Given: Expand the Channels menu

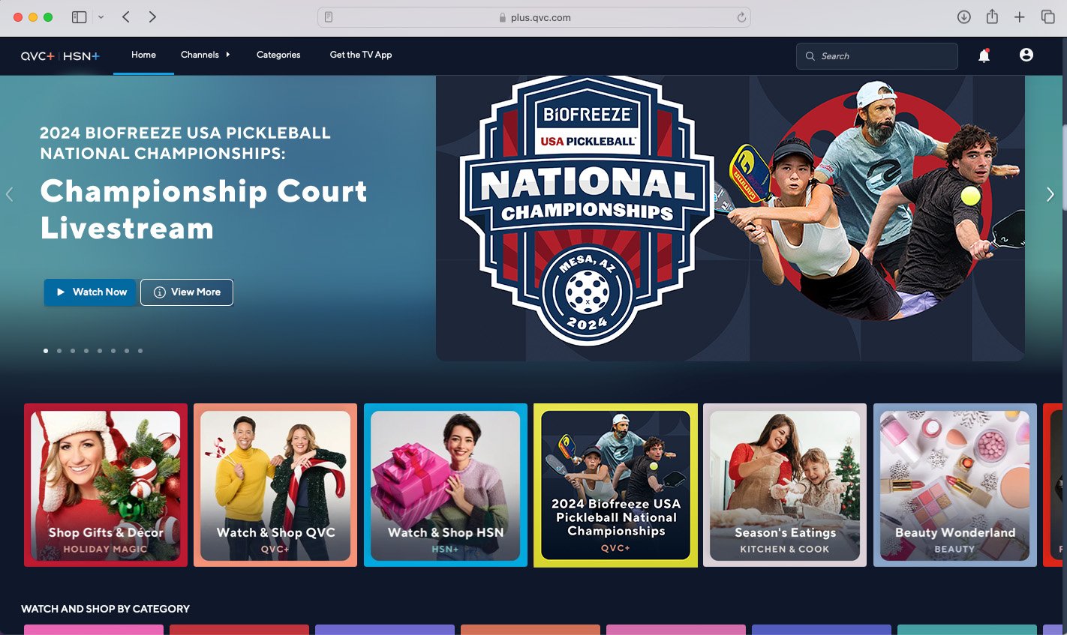Looking at the screenshot, I should tap(206, 55).
